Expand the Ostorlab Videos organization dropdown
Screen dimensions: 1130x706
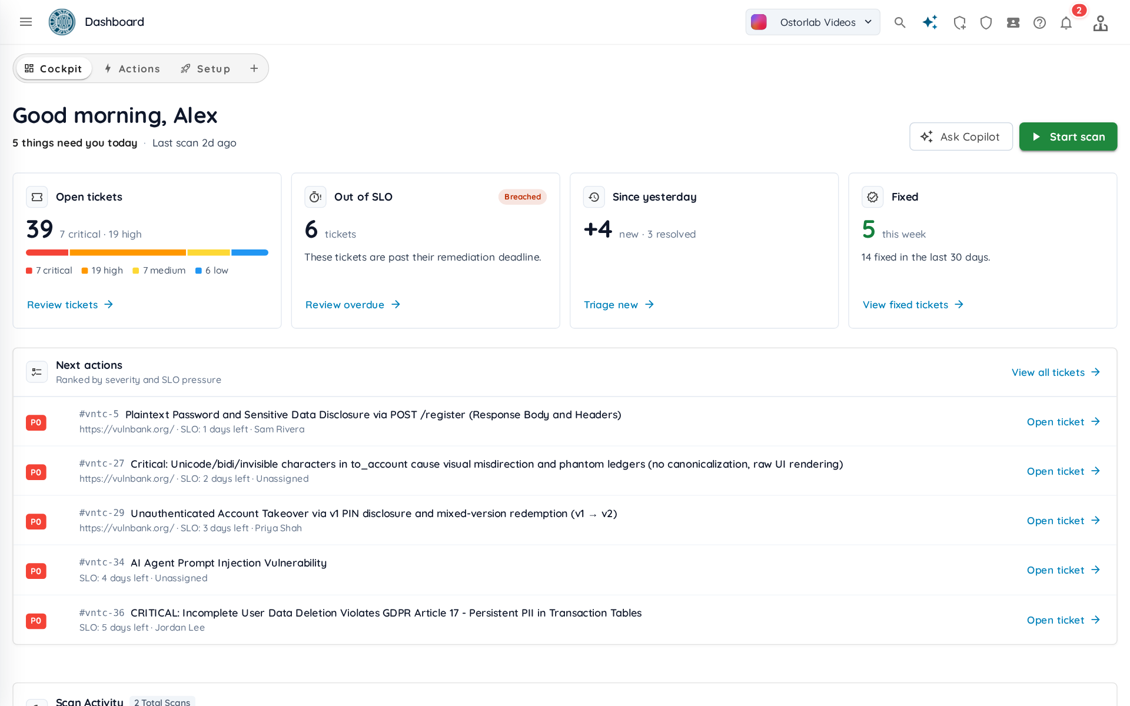813,22
